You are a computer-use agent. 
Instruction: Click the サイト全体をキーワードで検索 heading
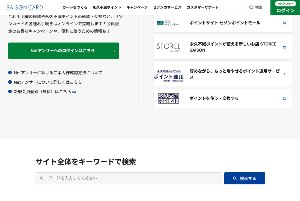[x=86, y=162]
